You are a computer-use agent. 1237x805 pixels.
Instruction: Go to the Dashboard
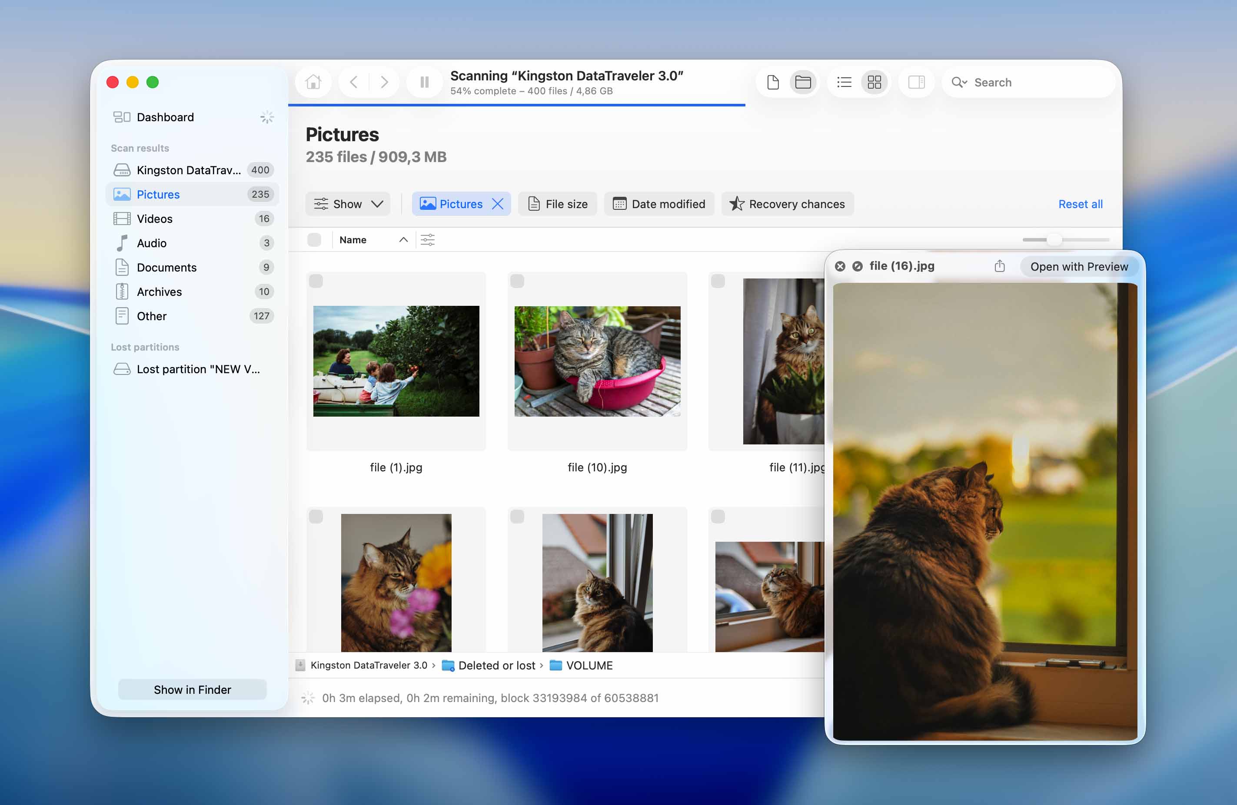[x=165, y=117]
